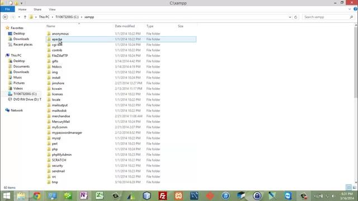This screenshot has height=201, width=358.
Task: Switch to details view layout icon
Action: (x=348, y=188)
